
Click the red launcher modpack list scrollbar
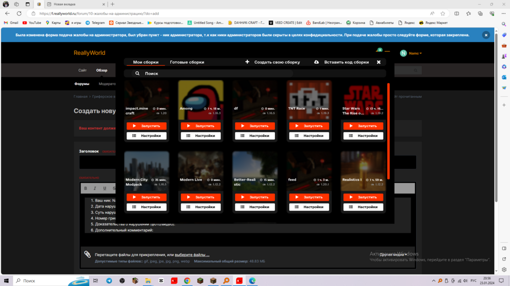coord(388,131)
